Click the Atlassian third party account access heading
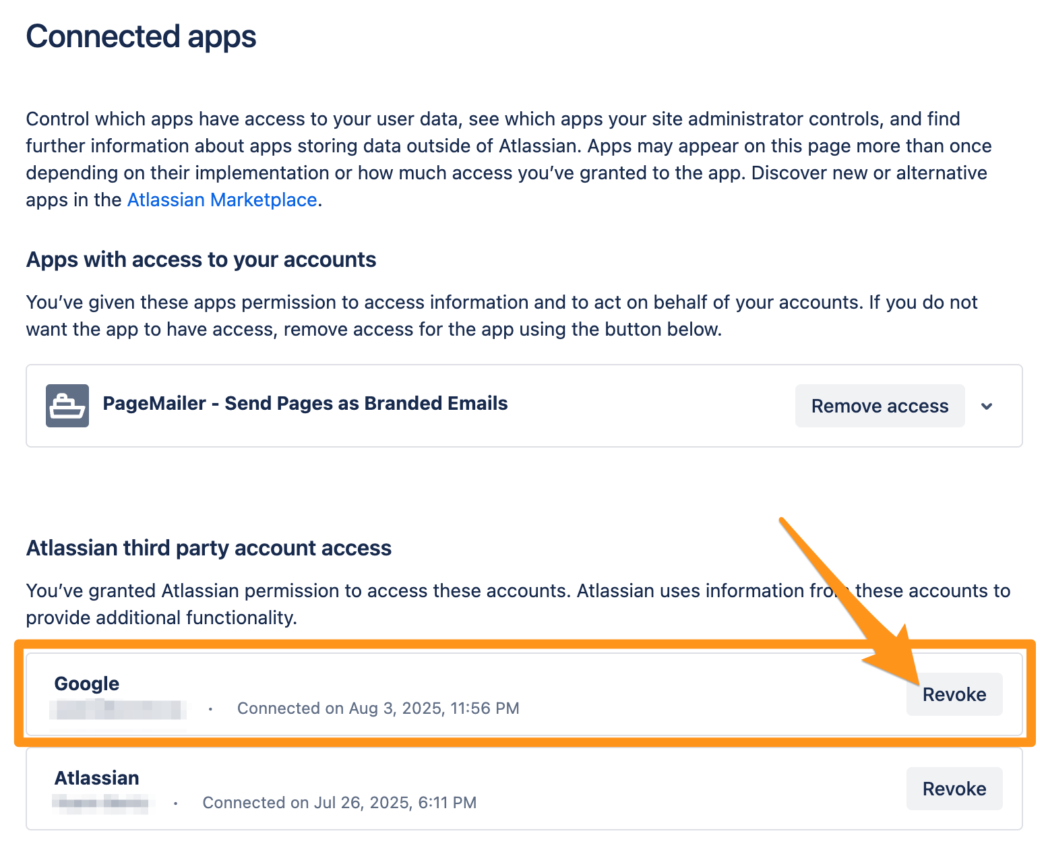 tap(208, 548)
